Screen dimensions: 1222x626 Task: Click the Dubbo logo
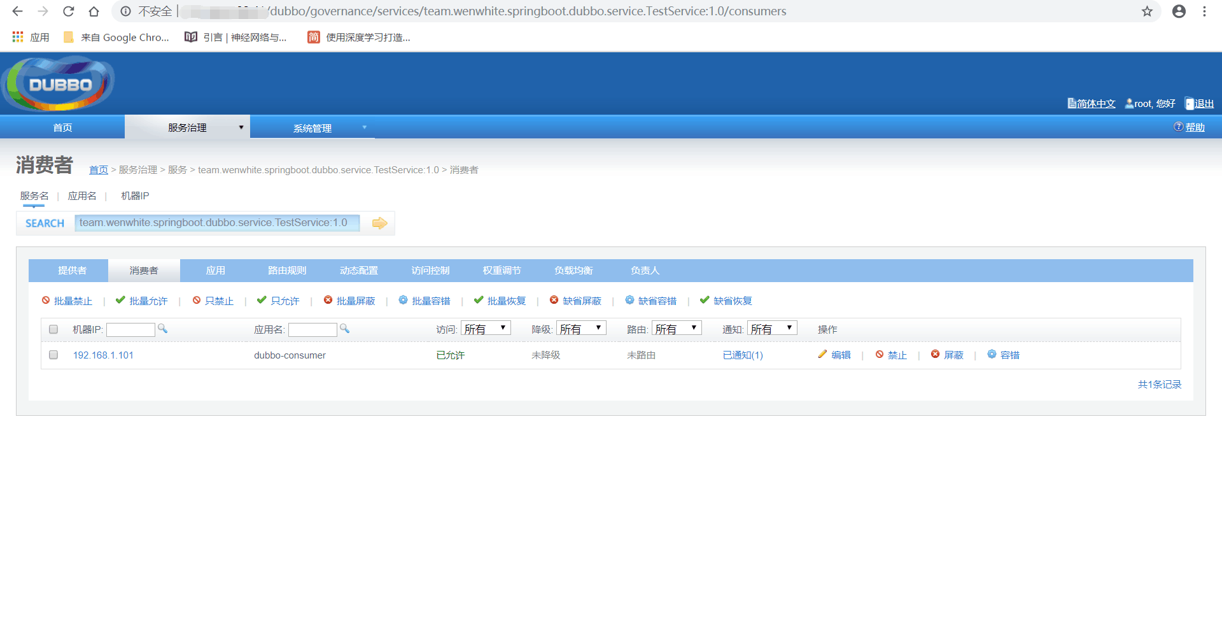tap(59, 84)
